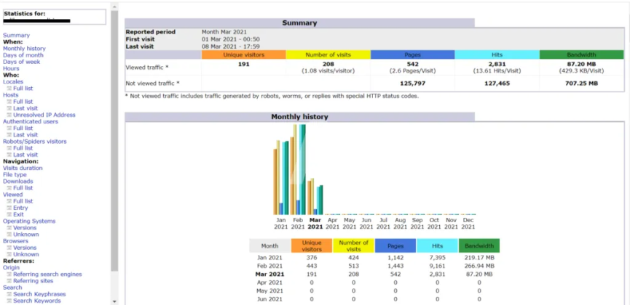Open the Robots/Spiders visitors link
This screenshot has height=305, width=630.
tap(34, 142)
